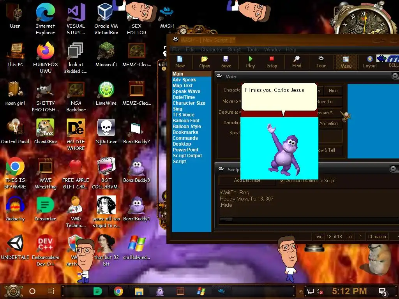Open the Control Panel desktop icon
The height and width of the screenshot is (299, 399).
tap(15, 132)
